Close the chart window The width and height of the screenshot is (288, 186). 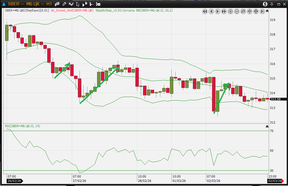[284, 4]
